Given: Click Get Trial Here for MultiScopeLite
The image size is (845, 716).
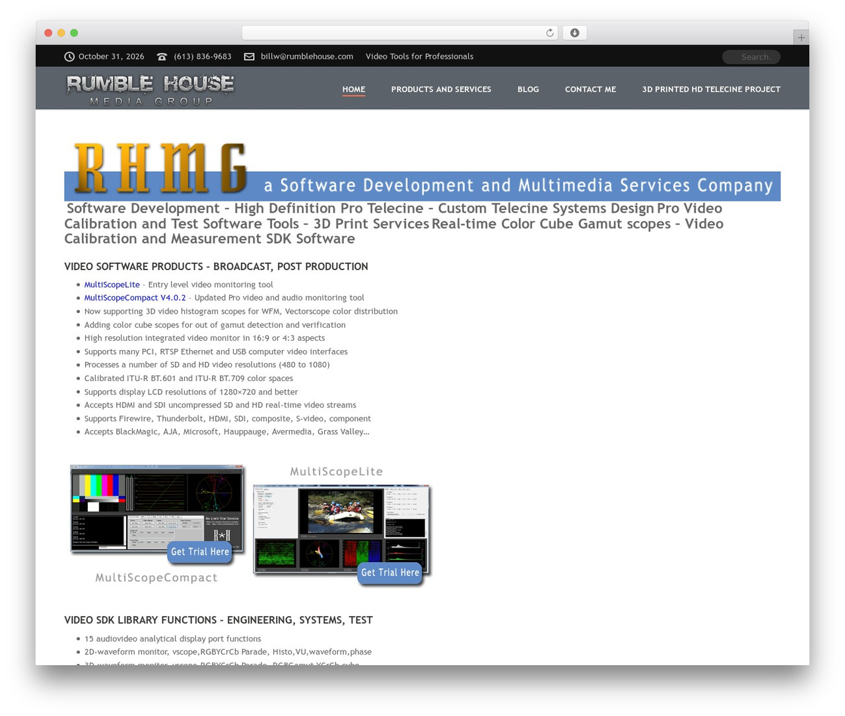Looking at the screenshot, I should click(390, 573).
